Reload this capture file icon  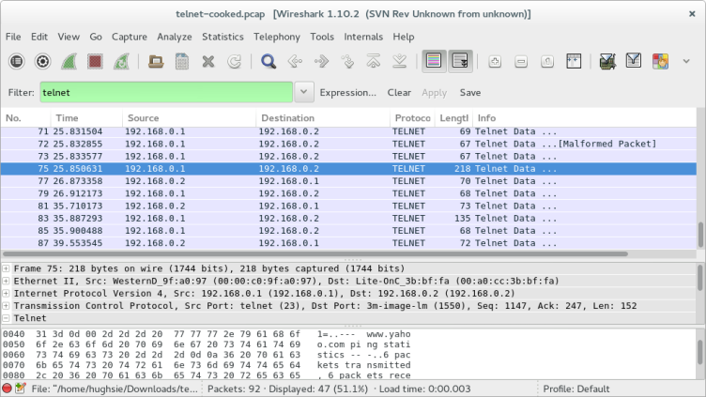234,61
